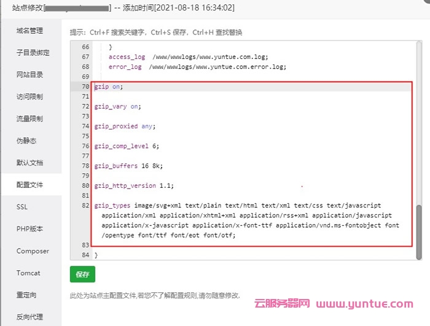Select the 网站目录 sidebar tab
430x326 pixels.
[29, 75]
